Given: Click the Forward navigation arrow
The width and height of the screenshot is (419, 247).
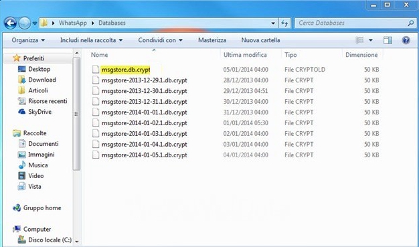Looking at the screenshot, I should [x=24, y=23].
